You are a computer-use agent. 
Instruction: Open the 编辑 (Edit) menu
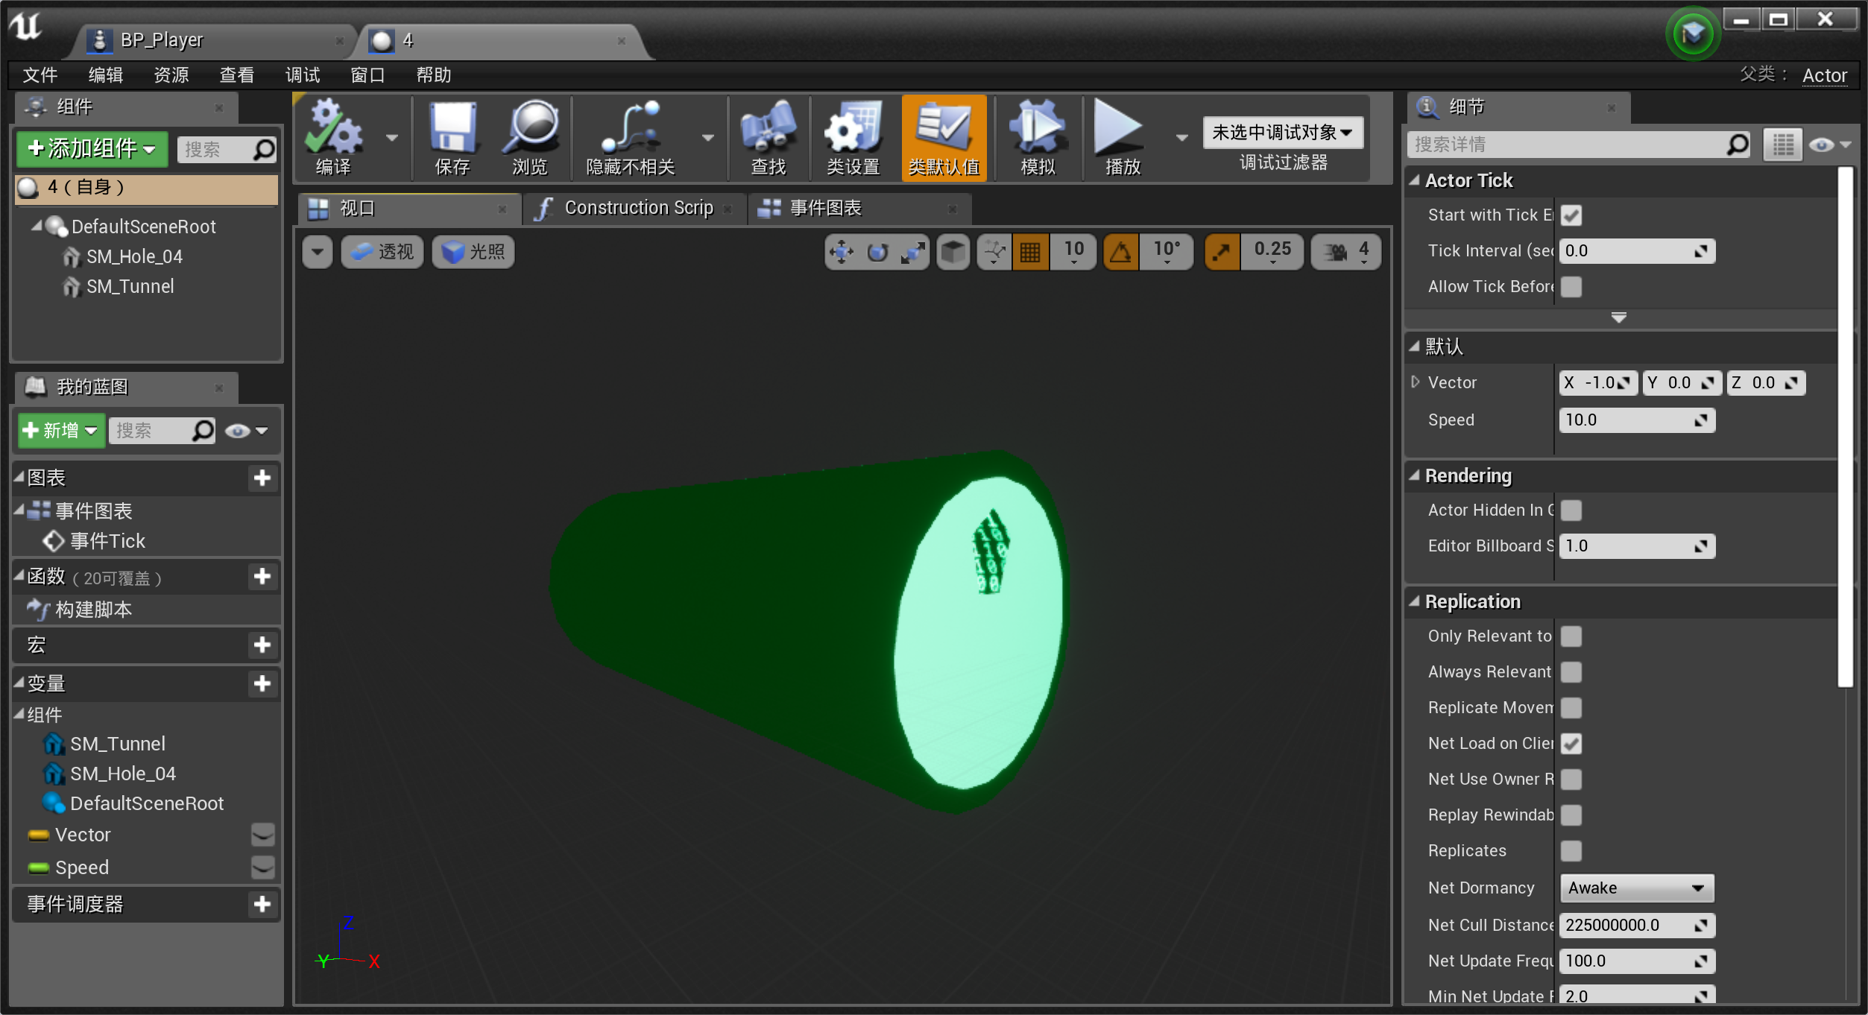(105, 75)
